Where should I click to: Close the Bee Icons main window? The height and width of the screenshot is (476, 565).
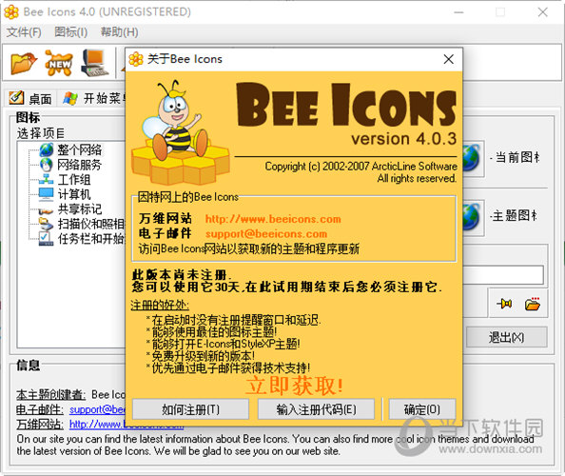[543, 12]
